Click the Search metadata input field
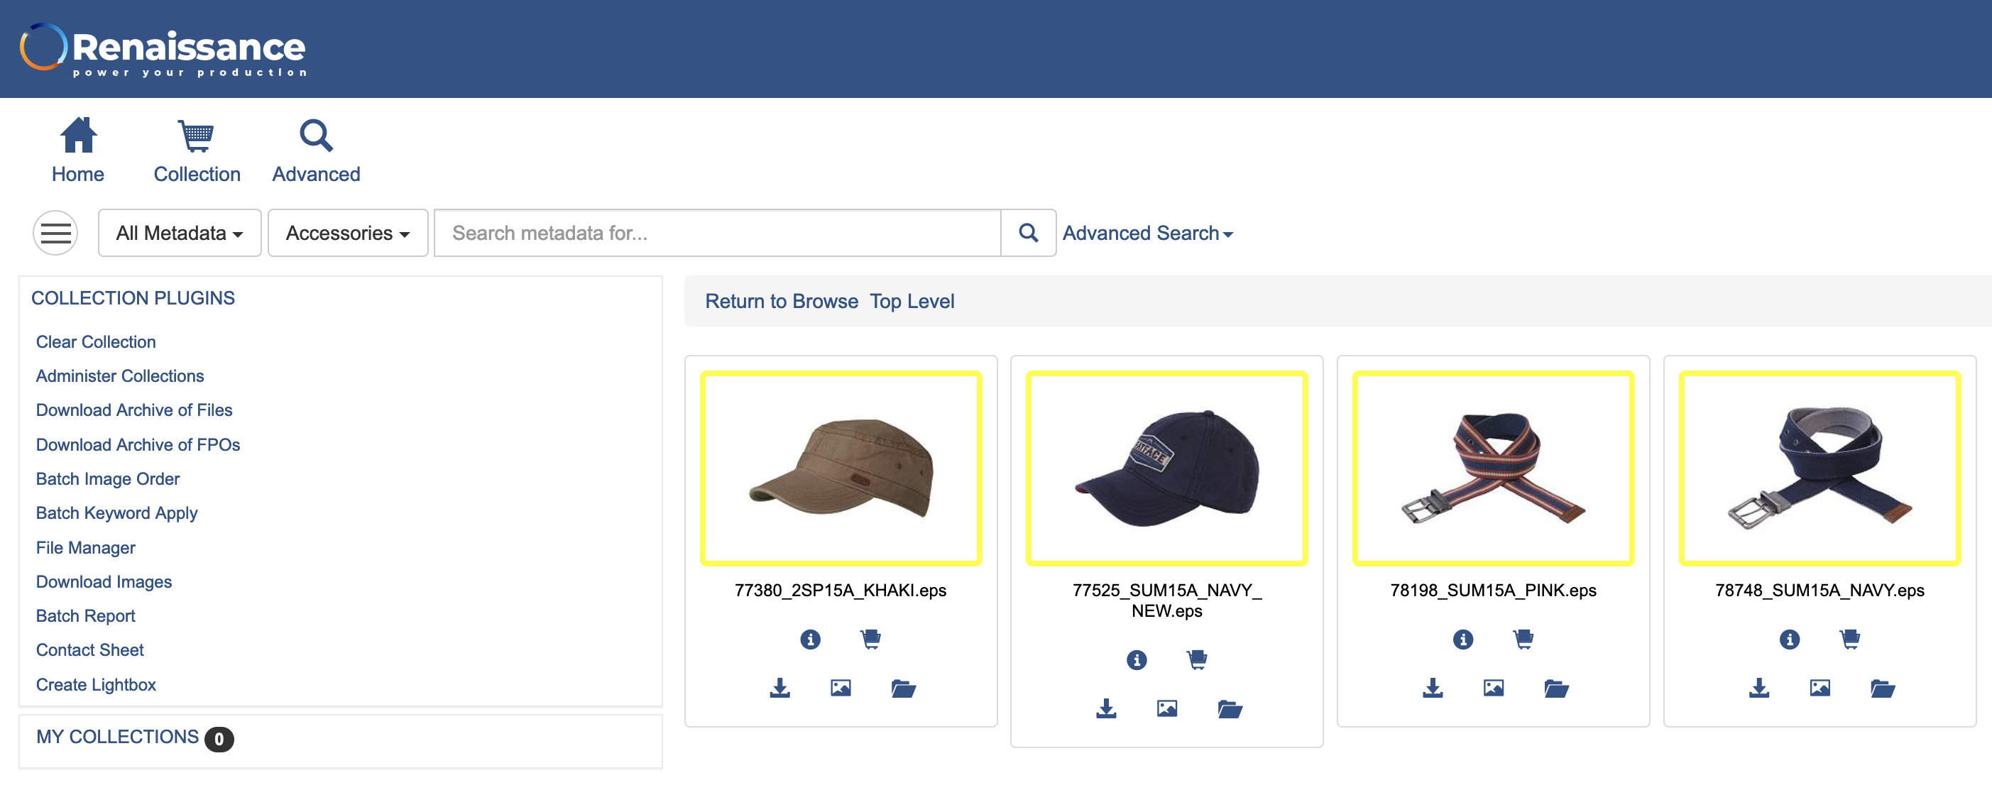 click(718, 233)
